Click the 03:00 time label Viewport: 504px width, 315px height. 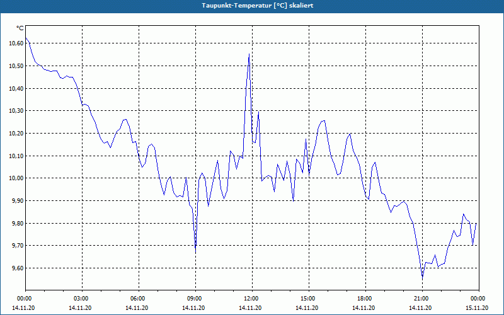click(x=83, y=299)
